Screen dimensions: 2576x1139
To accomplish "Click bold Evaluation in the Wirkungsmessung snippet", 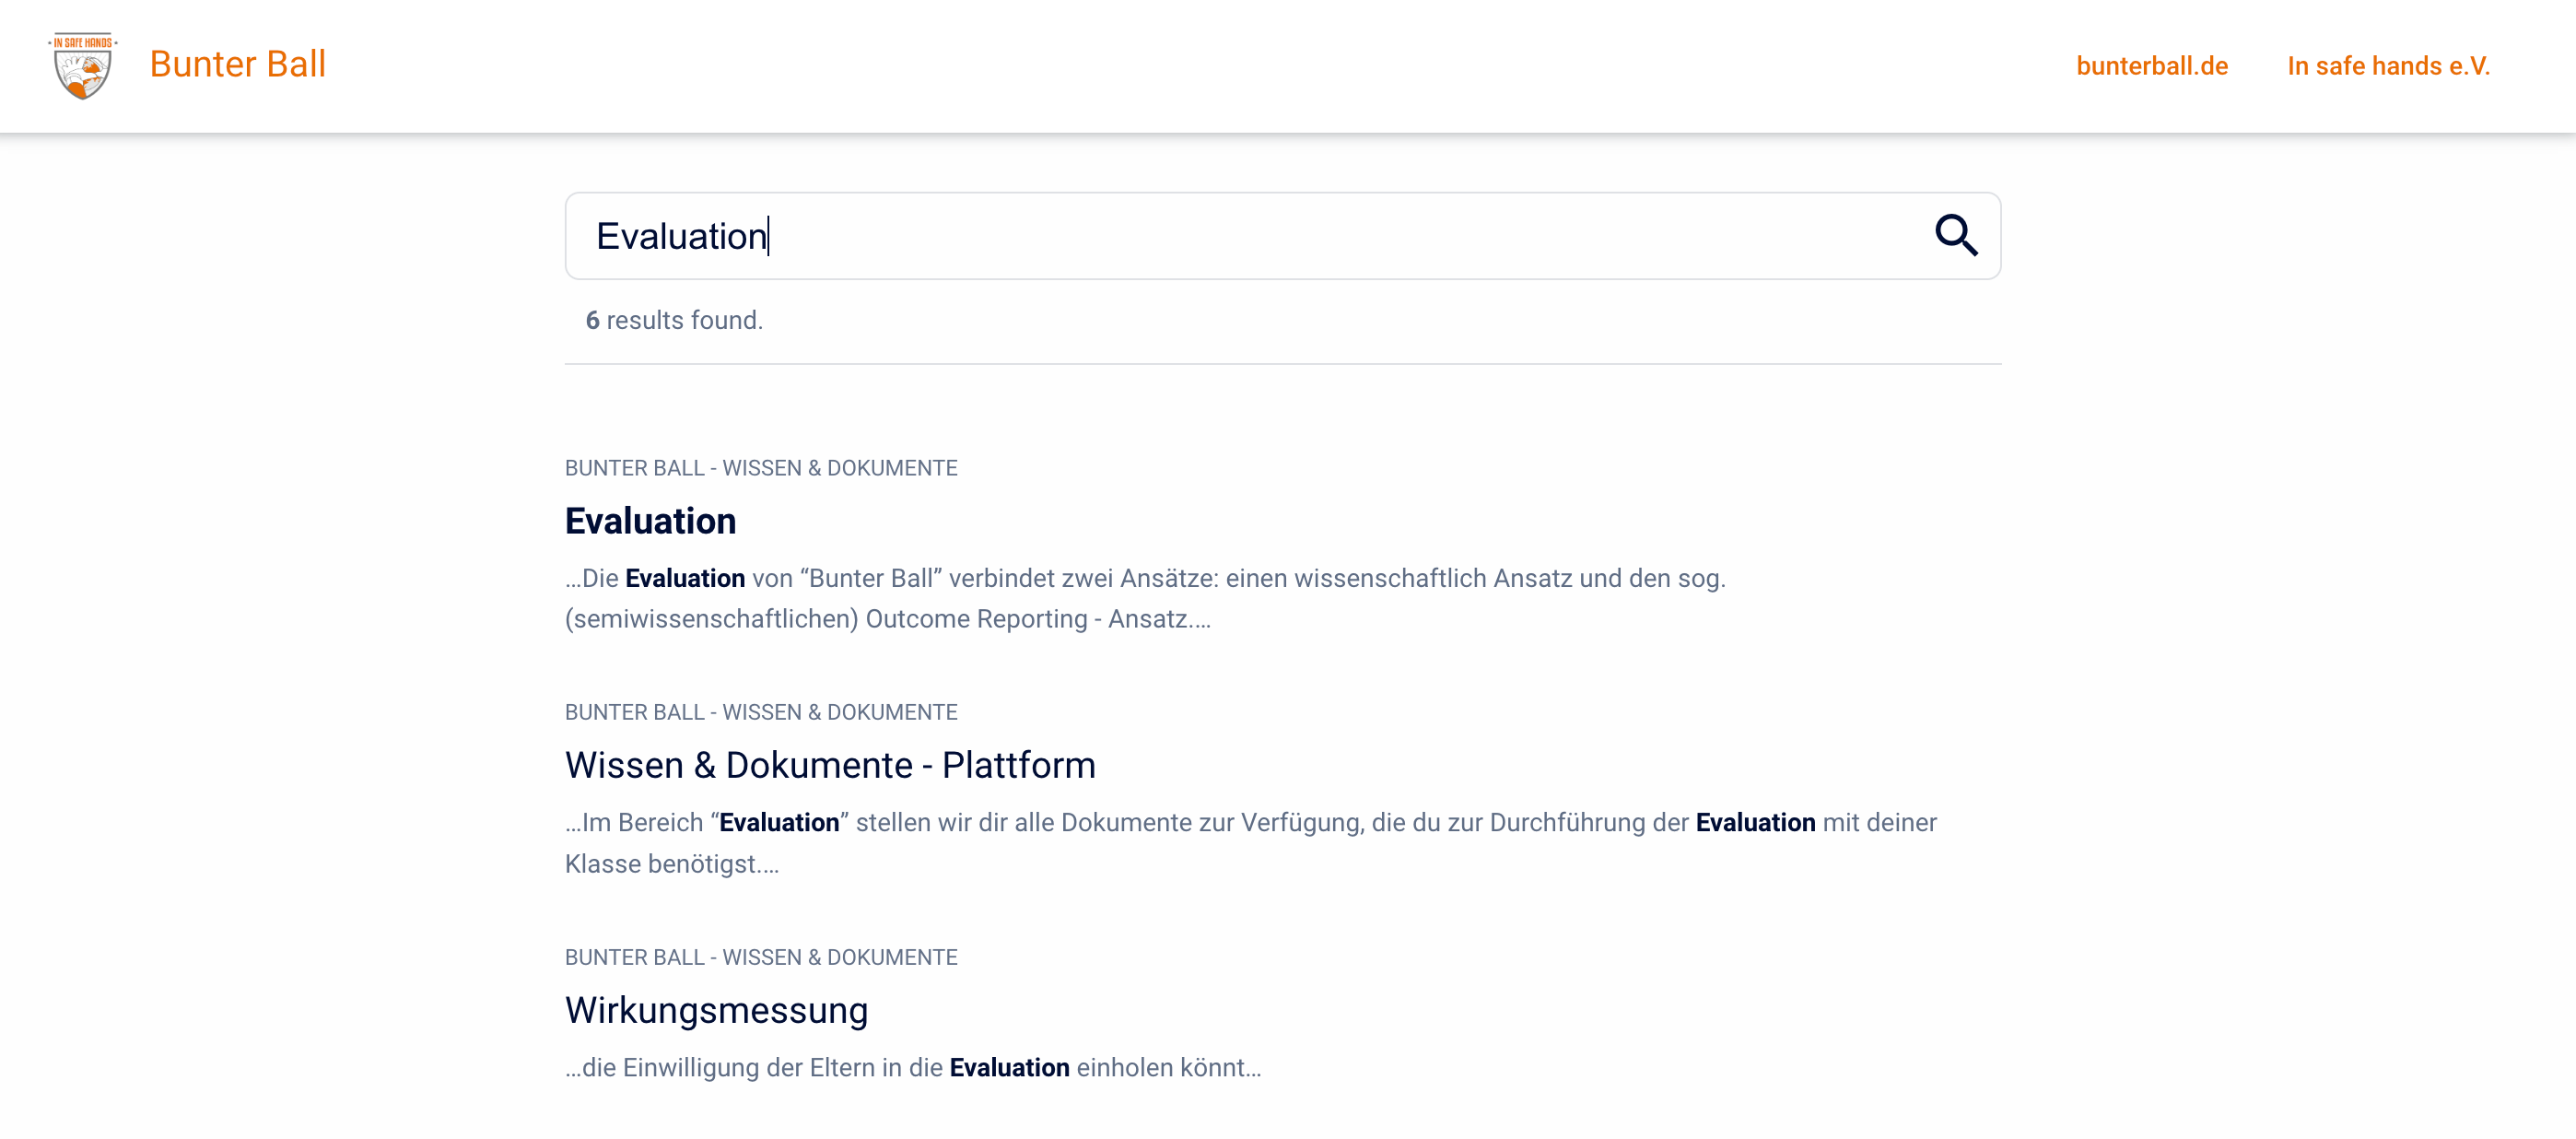I will 1009,1067.
